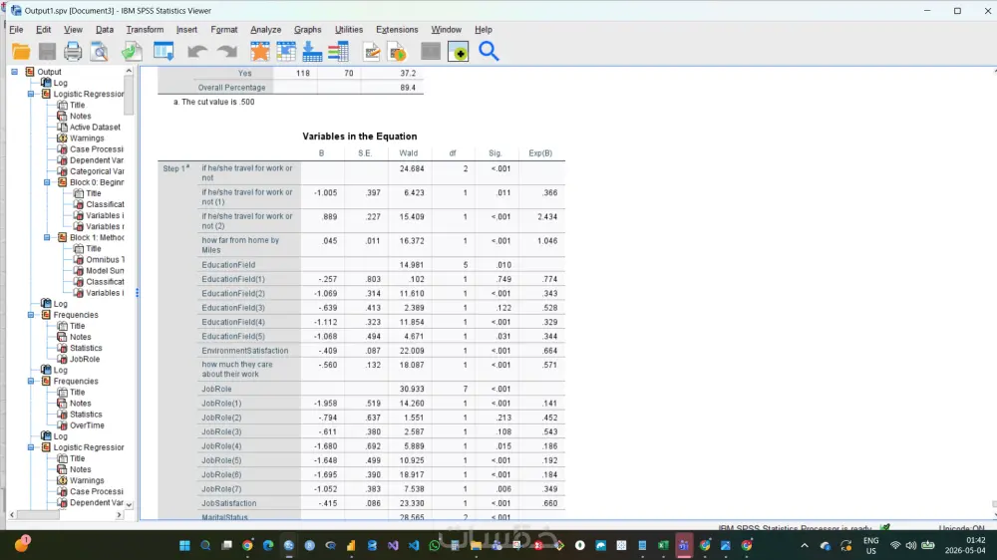997x560 pixels.
Task: Recall recently used dialogs icon
Action: coord(164,52)
